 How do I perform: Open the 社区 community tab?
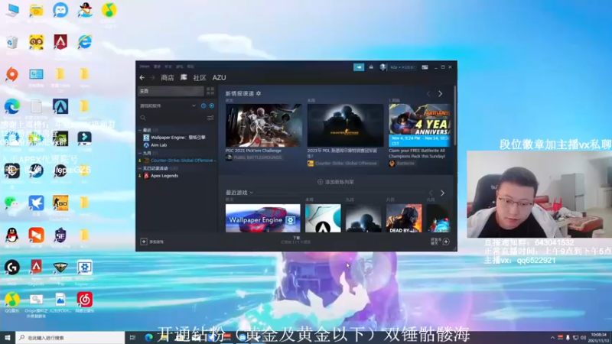pyautogui.click(x=200, y=78)
